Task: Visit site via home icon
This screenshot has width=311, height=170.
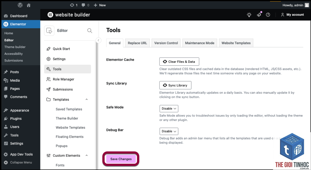Action: pos(29,5)
